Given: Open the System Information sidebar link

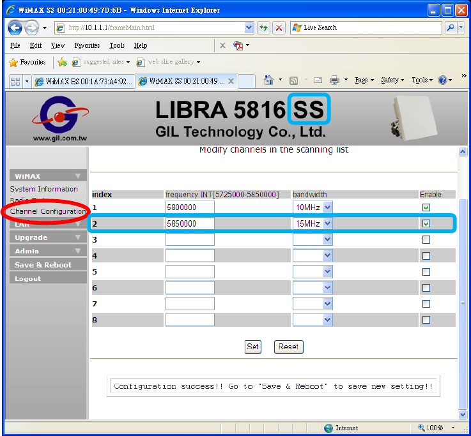Looking at the screenshot, I should coord(44,189).
